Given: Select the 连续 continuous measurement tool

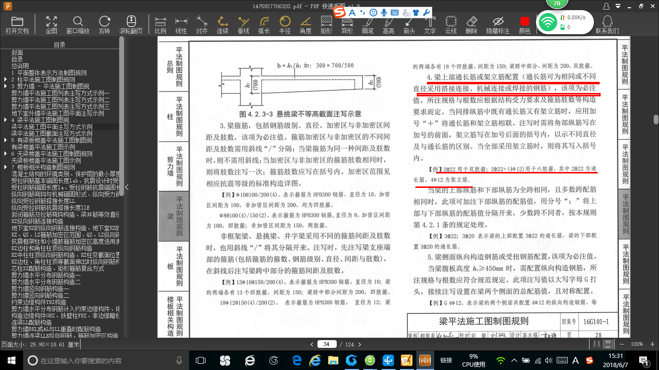Looking at the screenshot, I should click(x=222, y=25).
